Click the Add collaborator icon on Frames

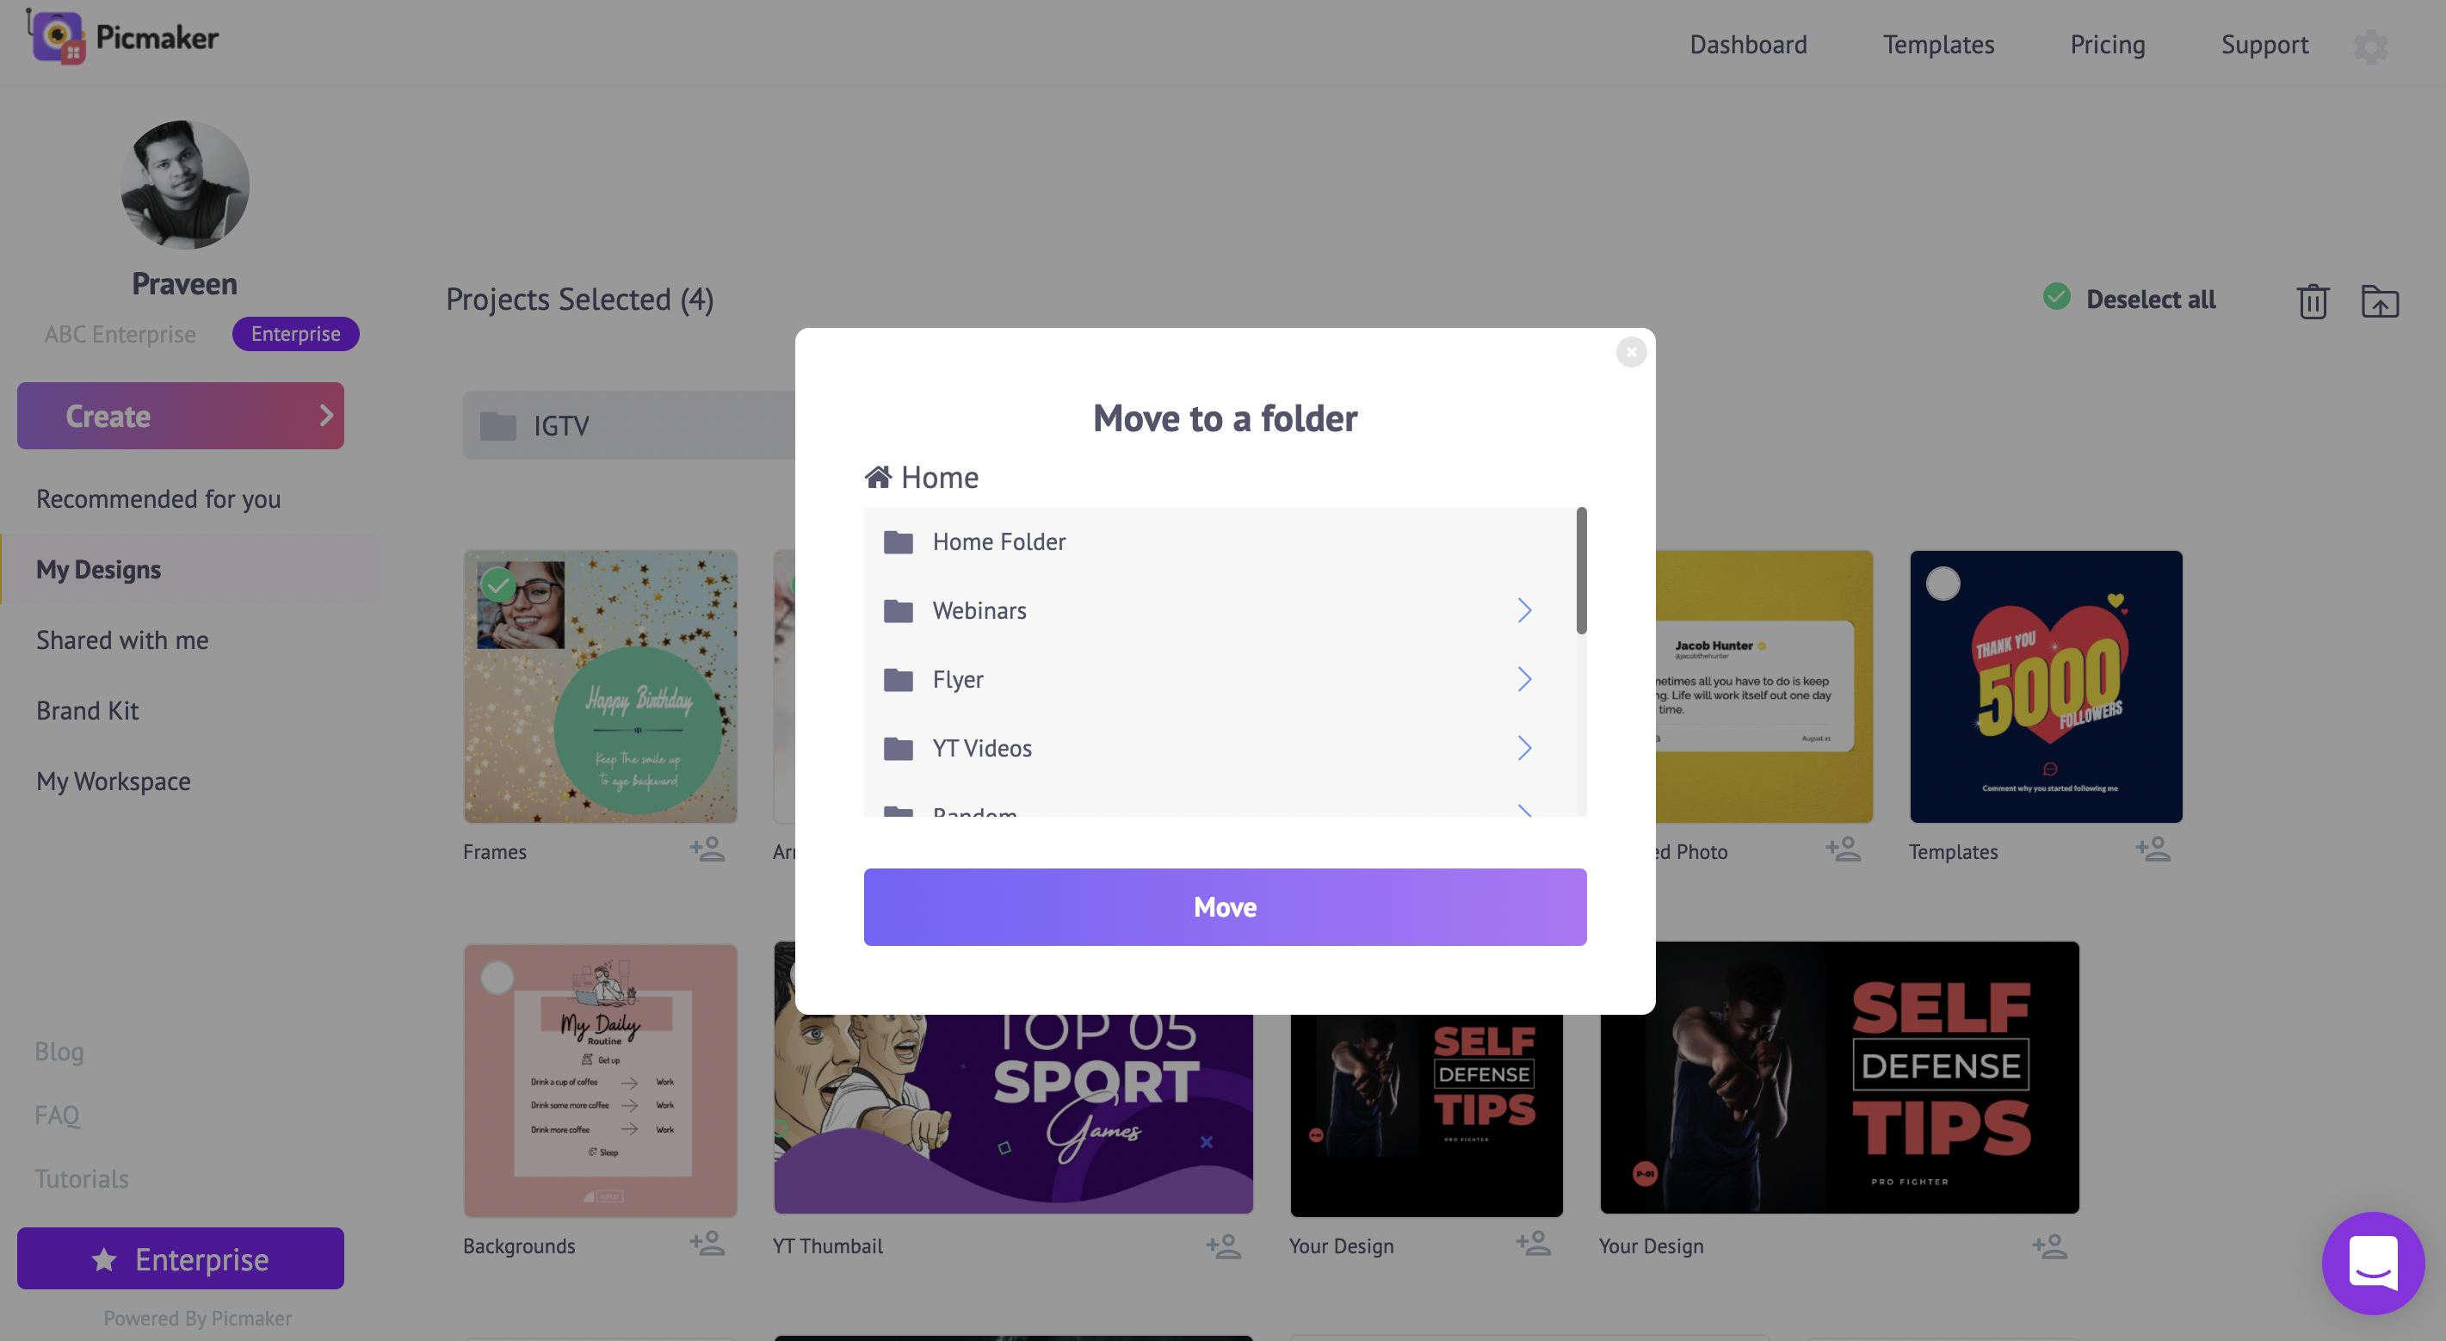point(707,849)
